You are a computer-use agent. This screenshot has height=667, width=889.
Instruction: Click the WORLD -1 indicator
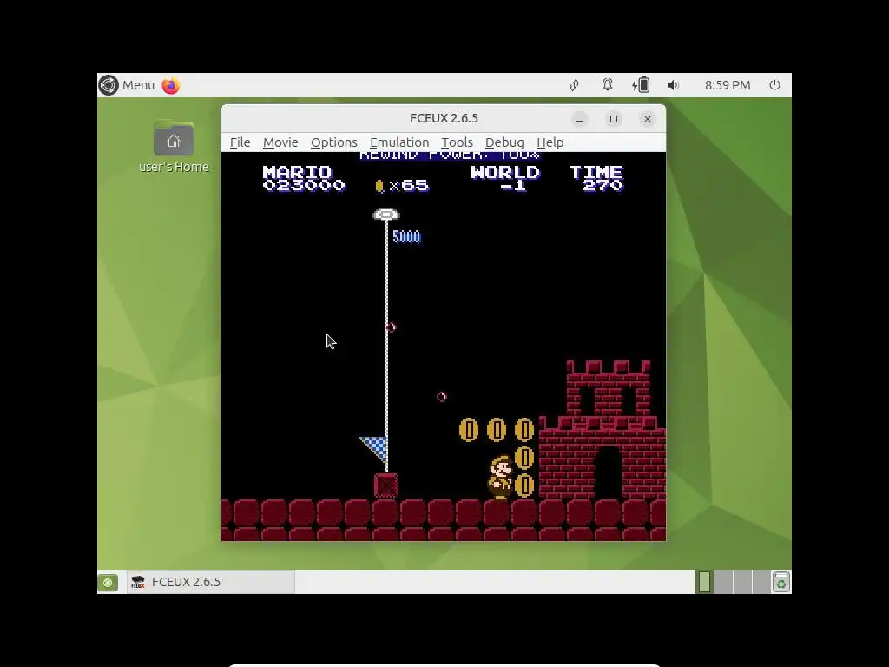(x=505, y=179)
